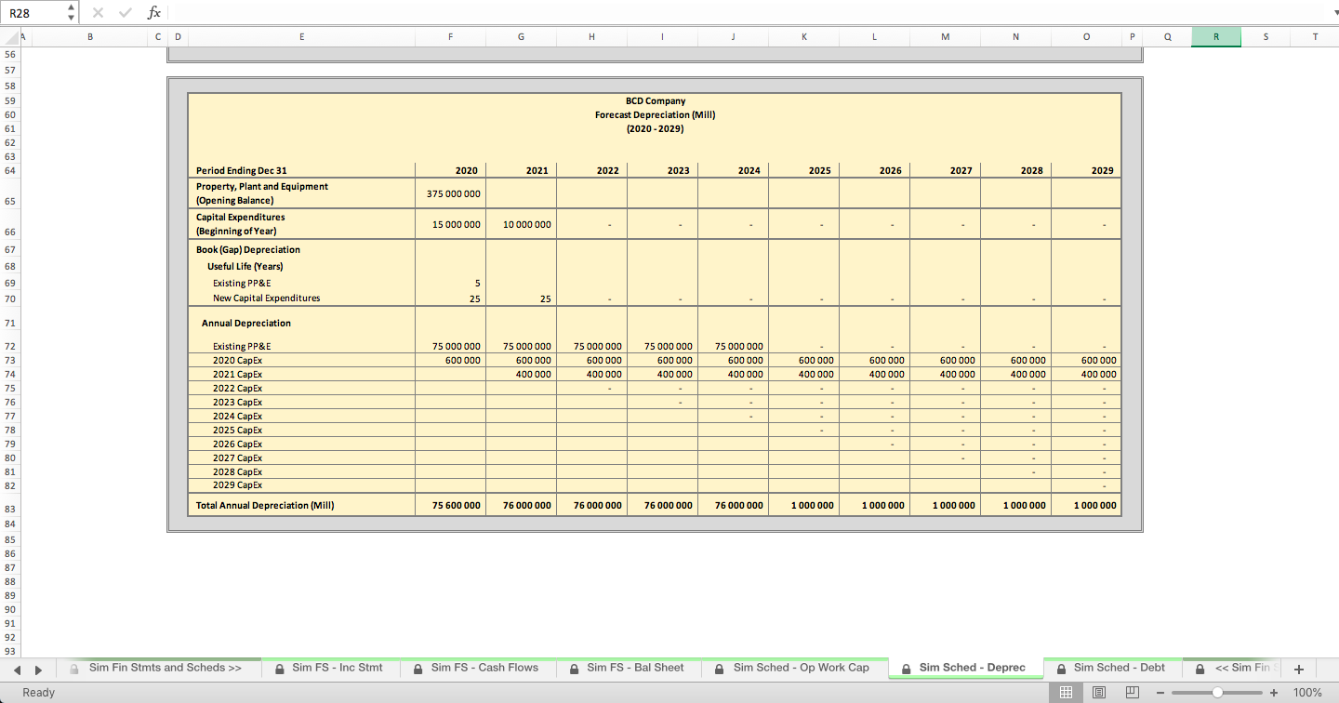This screenshot has width=1339, height=703.
Task: Select the Existing PP&E useful life value 5
Action: pos(450,283)
